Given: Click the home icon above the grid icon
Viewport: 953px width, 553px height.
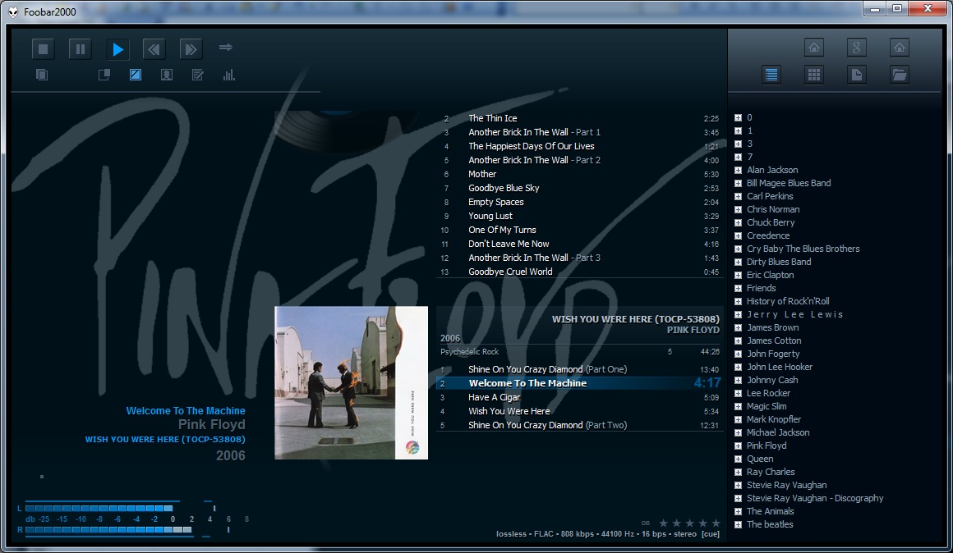Looking at the screenshot, I should 814,48.
